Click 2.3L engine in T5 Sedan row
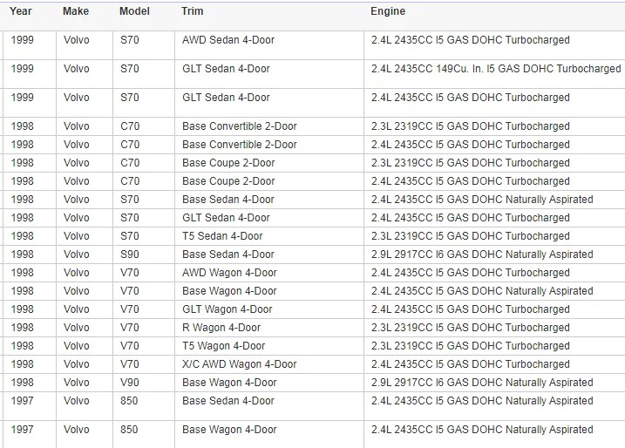Screen dimensions: 625x448 click(471, 236)
